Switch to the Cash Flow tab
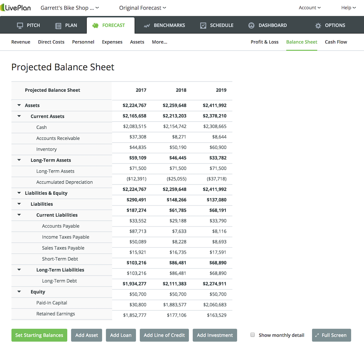Image resolution: width=364 pixels, height=349 pixels. click(336, 42)
